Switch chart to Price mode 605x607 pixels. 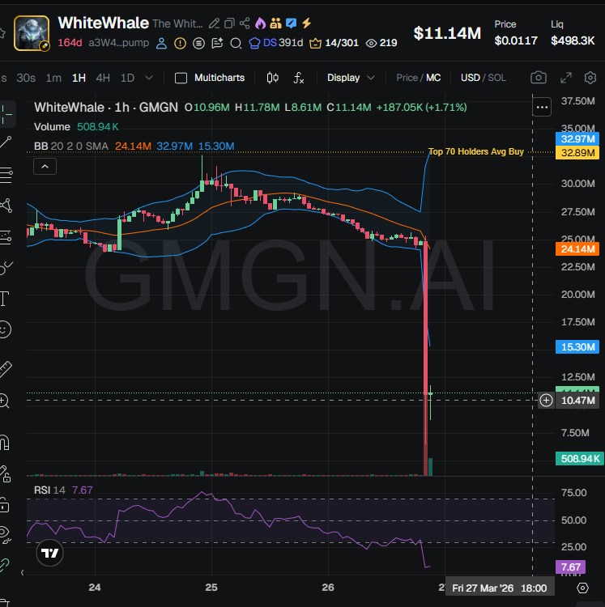pos(407,78)
